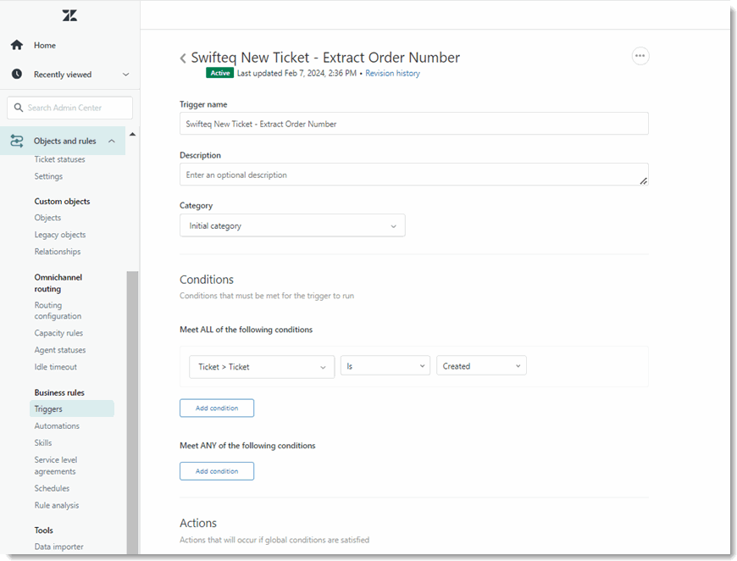The image size is (737, 561).
Task: Click the magnifier in Search Admin Center
Action: (x=19, y=108)
